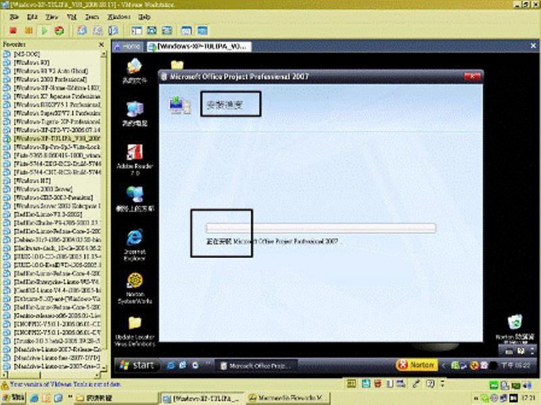Open the Team menu
The image size is (541, 405).
click(x=92, y=16)
